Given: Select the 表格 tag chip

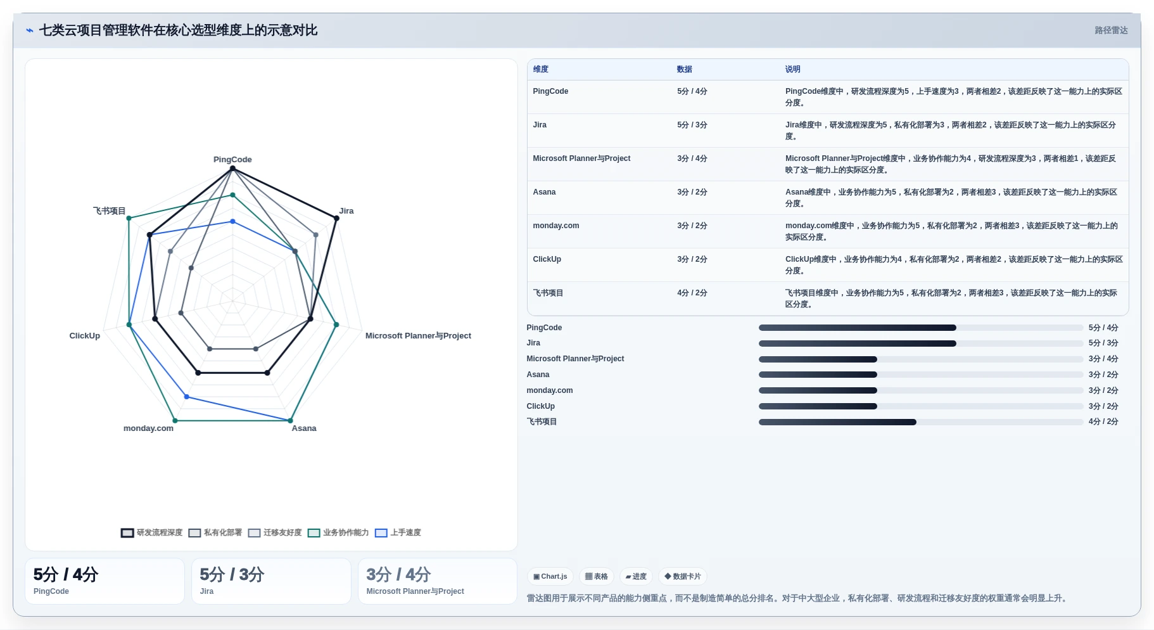Looking at the screenshot, I should 596,577.
